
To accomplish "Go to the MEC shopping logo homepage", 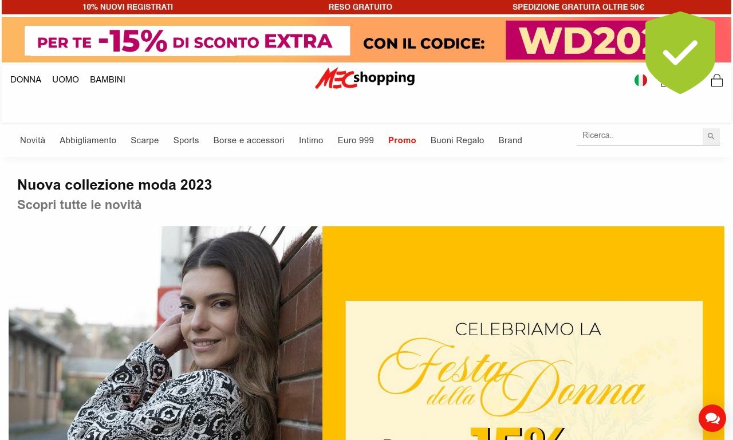I will coord(365,78).
